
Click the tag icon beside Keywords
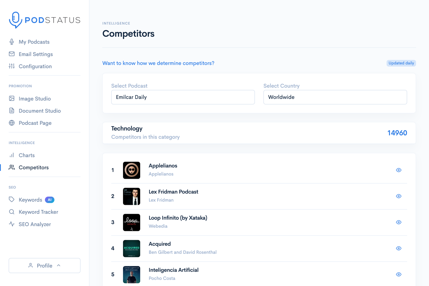tap(12, 199)
